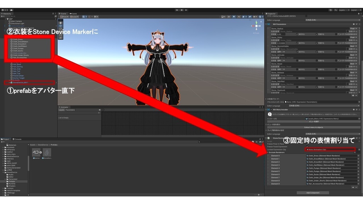
Task: Remove a parameter with minus button
Action: point(356,96)
